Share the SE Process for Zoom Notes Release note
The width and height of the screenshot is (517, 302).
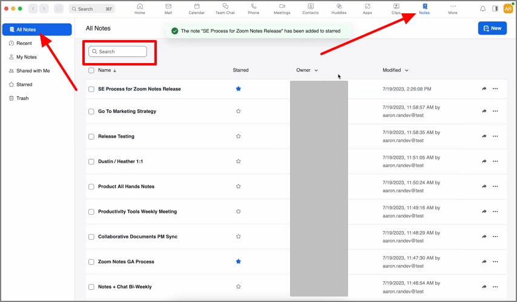pos(484,89)
